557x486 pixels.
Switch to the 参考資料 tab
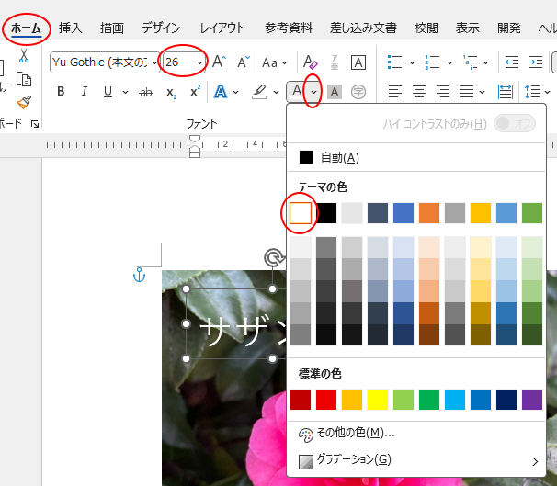tap(288, 28)
